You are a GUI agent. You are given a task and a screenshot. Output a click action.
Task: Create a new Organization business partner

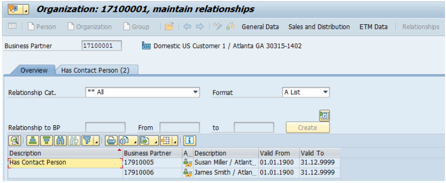tap(89, 27)
